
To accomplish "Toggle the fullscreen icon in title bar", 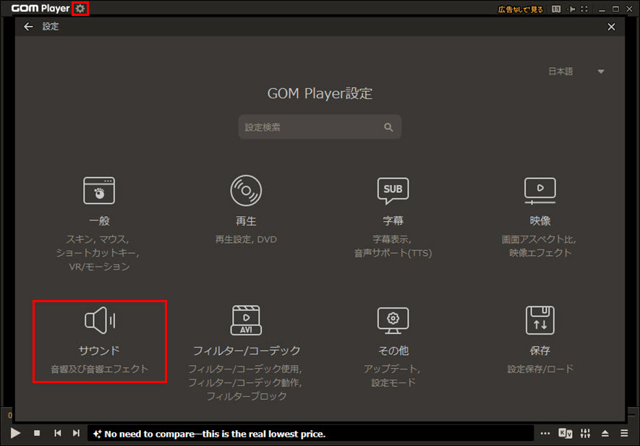I will point(584,9).
